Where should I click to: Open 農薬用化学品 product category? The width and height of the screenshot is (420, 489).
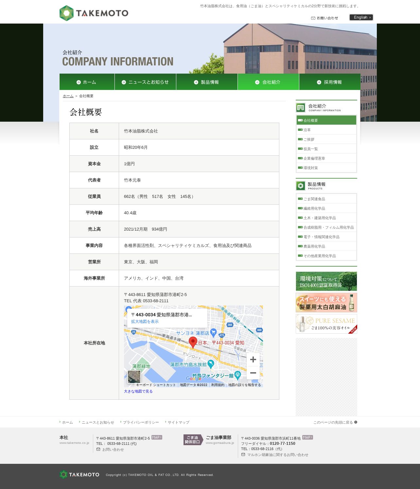[326, 246]
